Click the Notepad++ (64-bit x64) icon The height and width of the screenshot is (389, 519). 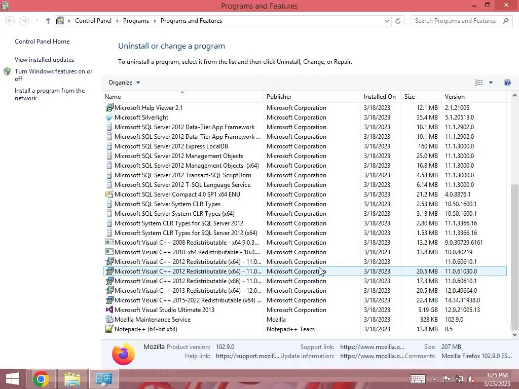[109, 329]
